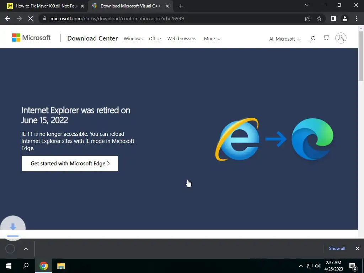Click the page vertical scrollbar thumb

361,56
